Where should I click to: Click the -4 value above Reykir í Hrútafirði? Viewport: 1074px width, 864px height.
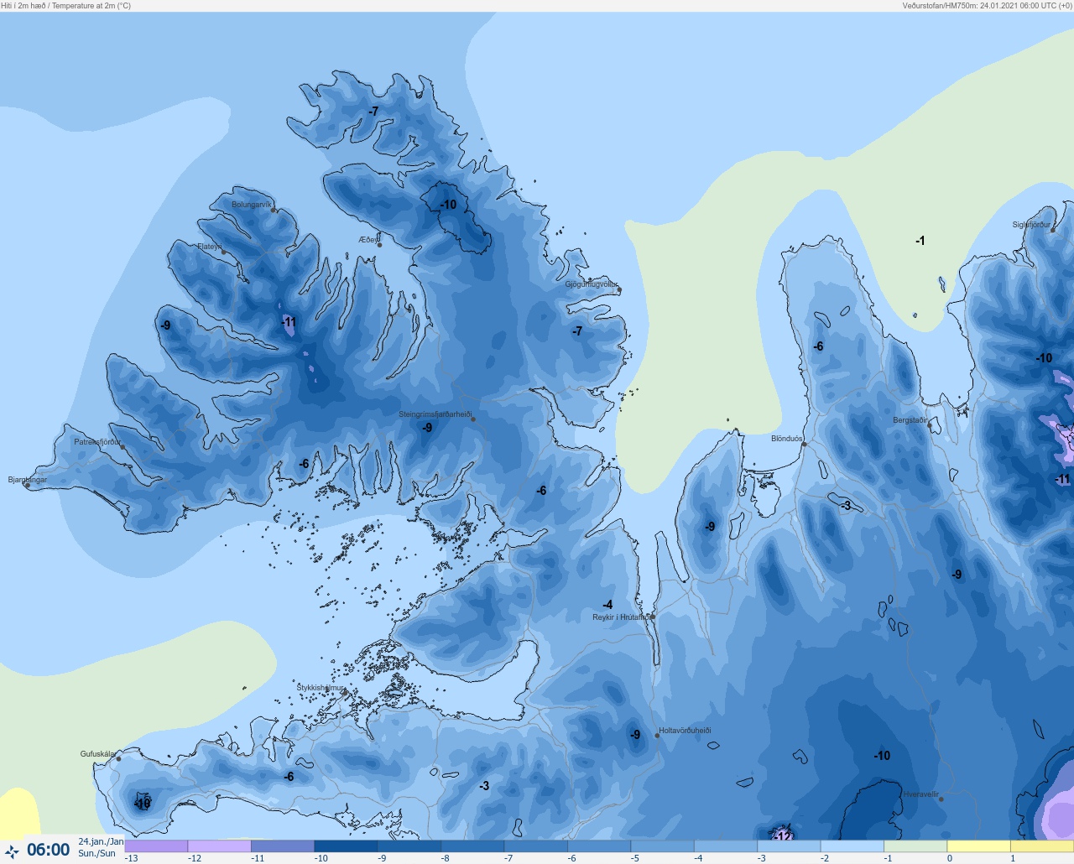pyautogui.click(x=607, y=605)
